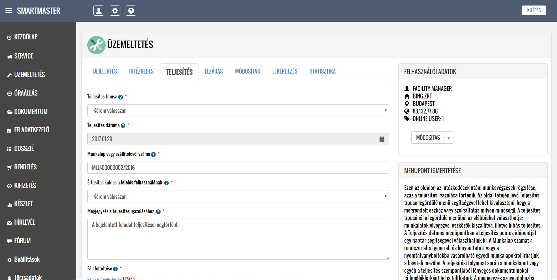
Task: Open calendar picker for Teljesítés dátuma
Action: (x=382, y=139)
